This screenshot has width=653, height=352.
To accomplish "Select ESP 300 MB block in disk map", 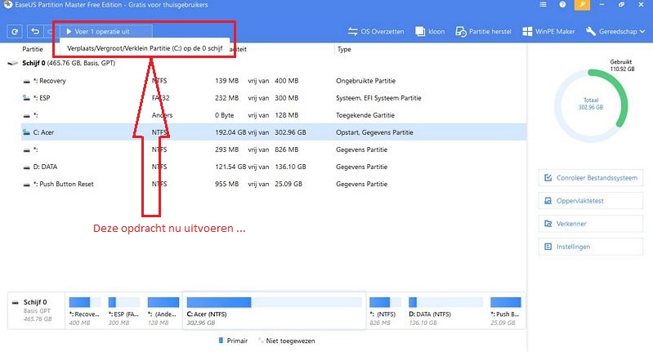I will pos(123,311).
